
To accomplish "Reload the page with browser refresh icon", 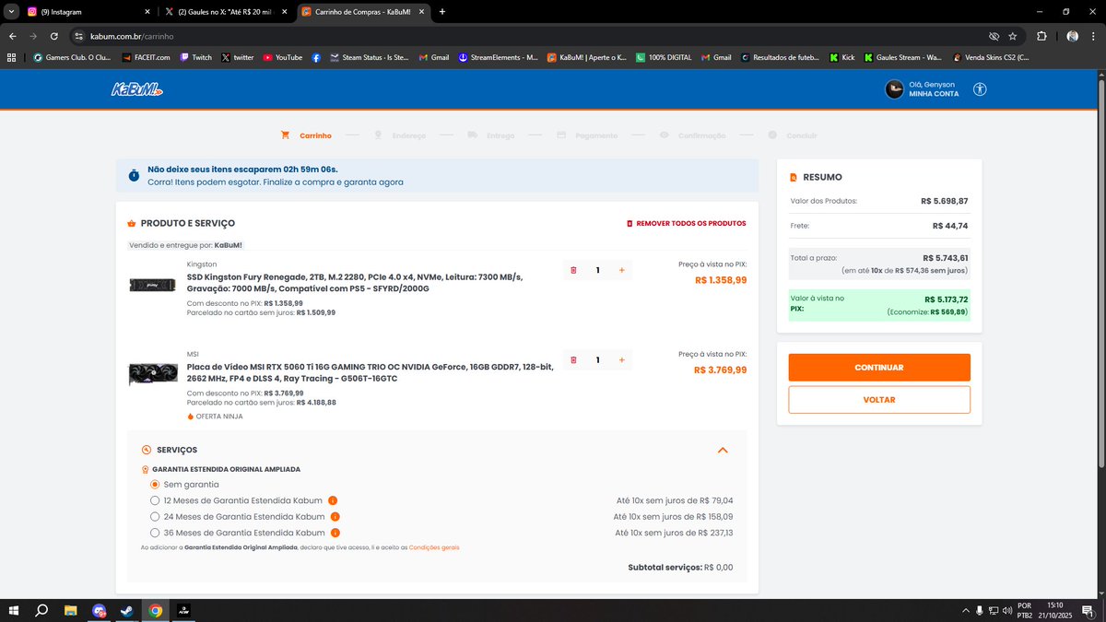I will [54, 36].
